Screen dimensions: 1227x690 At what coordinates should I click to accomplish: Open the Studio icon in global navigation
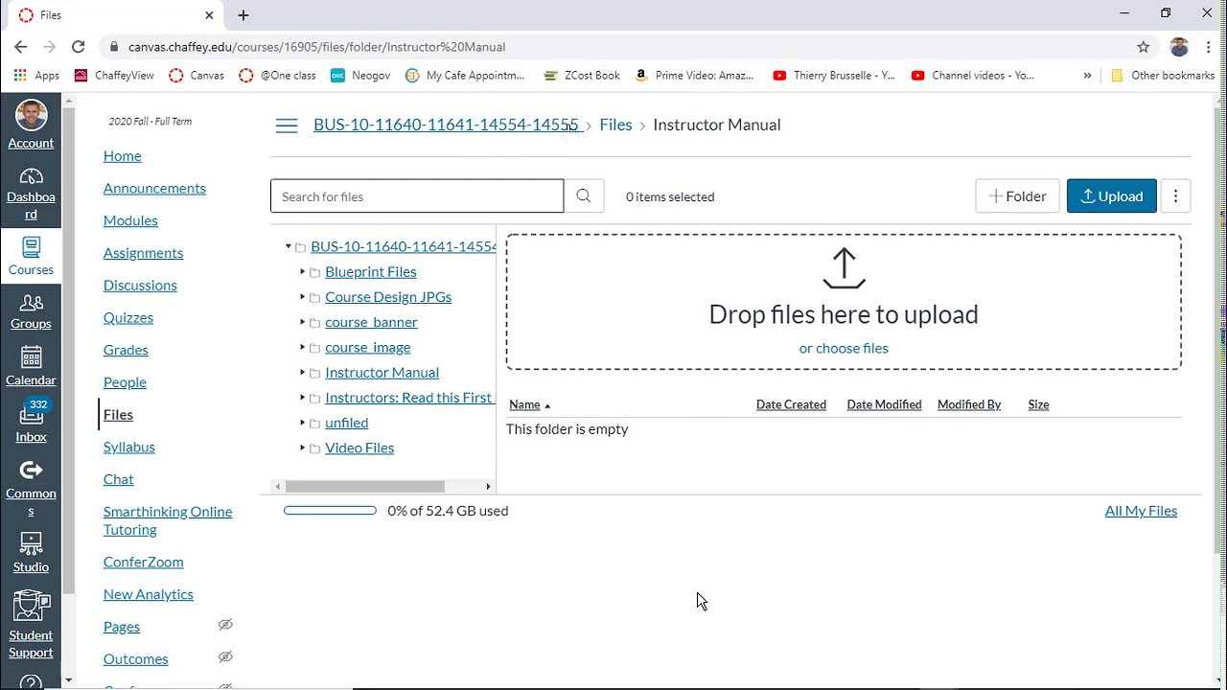[x=31, y=543]
